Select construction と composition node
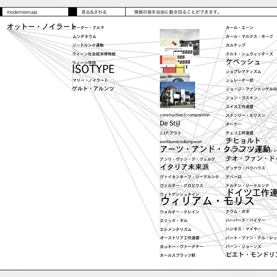The width and height of the screenshot is (277, 277). (185, 115)
